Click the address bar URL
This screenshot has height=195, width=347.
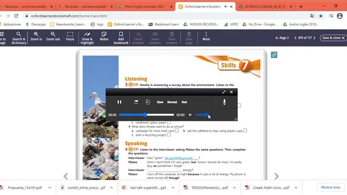(x=69, y=16)
